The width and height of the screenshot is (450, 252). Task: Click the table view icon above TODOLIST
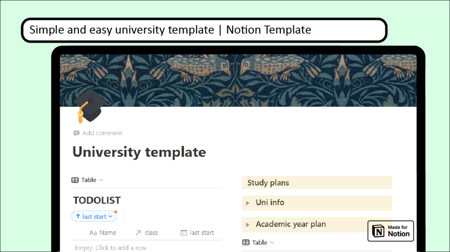click(75, 180)
